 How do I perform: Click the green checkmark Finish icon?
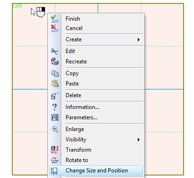click(54, 19)
